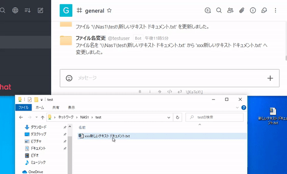Open threads icon in channel header
Screen dimensions: 287x174
pos(208,11)
